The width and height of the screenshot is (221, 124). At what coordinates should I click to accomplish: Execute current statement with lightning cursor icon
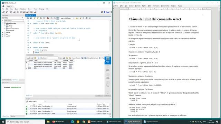(38, 18)
